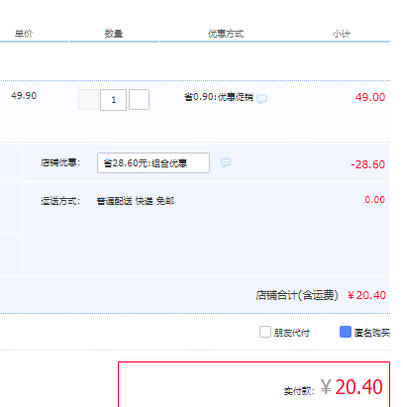
Task: Click the red 49.00 subtotal amount
Action: click(x=370, y=97)
